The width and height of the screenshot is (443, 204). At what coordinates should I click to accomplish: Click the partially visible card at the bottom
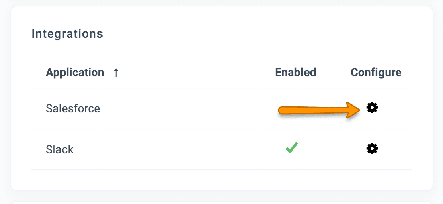click(221, 201)
